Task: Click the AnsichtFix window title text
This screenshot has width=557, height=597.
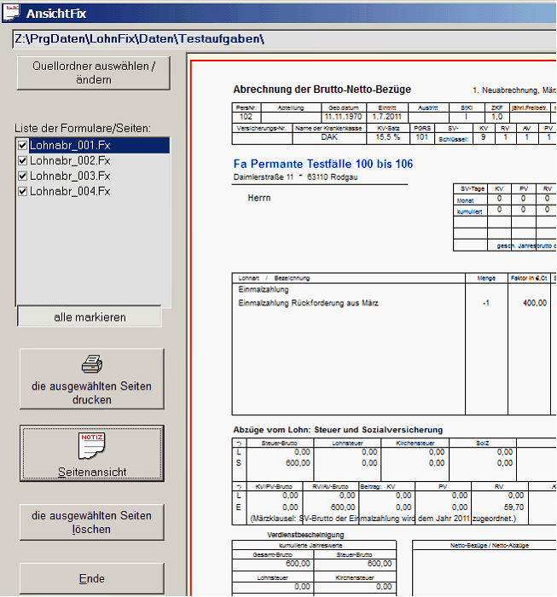Action: (56, 14)
